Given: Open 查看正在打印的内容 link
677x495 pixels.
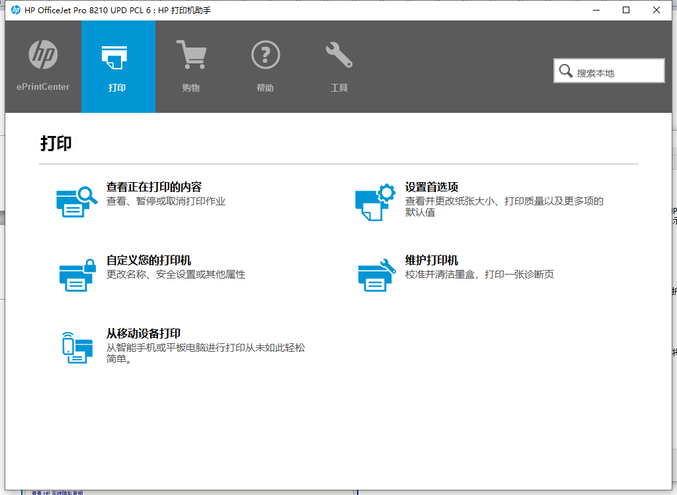Looking at the screenshot, I should point(154,187).
